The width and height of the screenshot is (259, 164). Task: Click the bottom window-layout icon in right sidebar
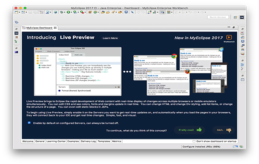coord(242,80)
